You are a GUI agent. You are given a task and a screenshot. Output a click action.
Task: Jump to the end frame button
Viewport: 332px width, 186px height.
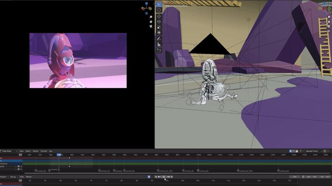pos(172,177)
